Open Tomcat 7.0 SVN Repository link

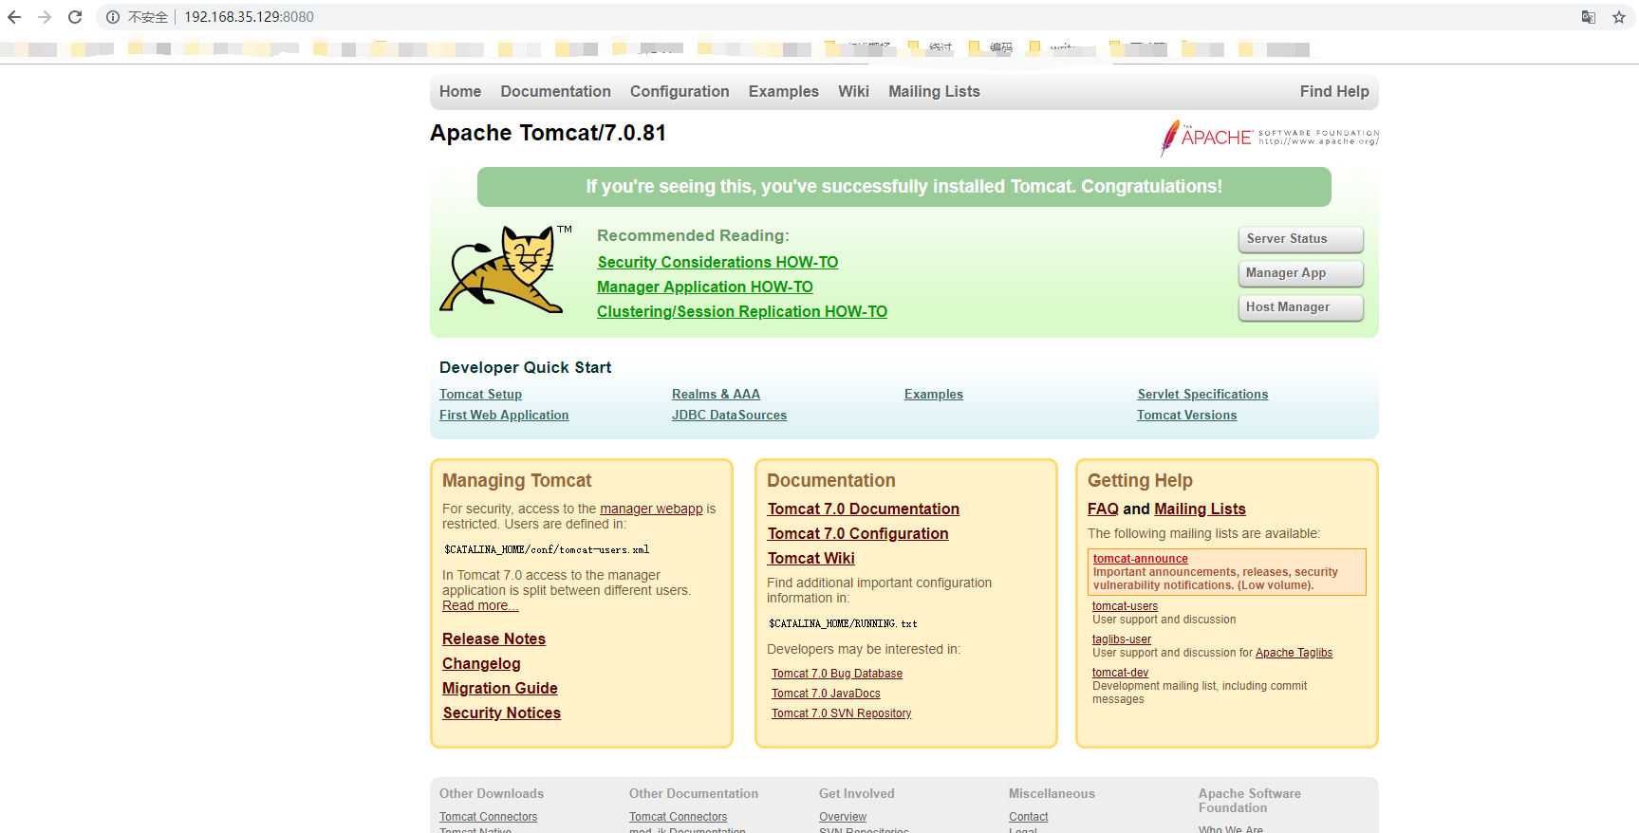(841, 713)
